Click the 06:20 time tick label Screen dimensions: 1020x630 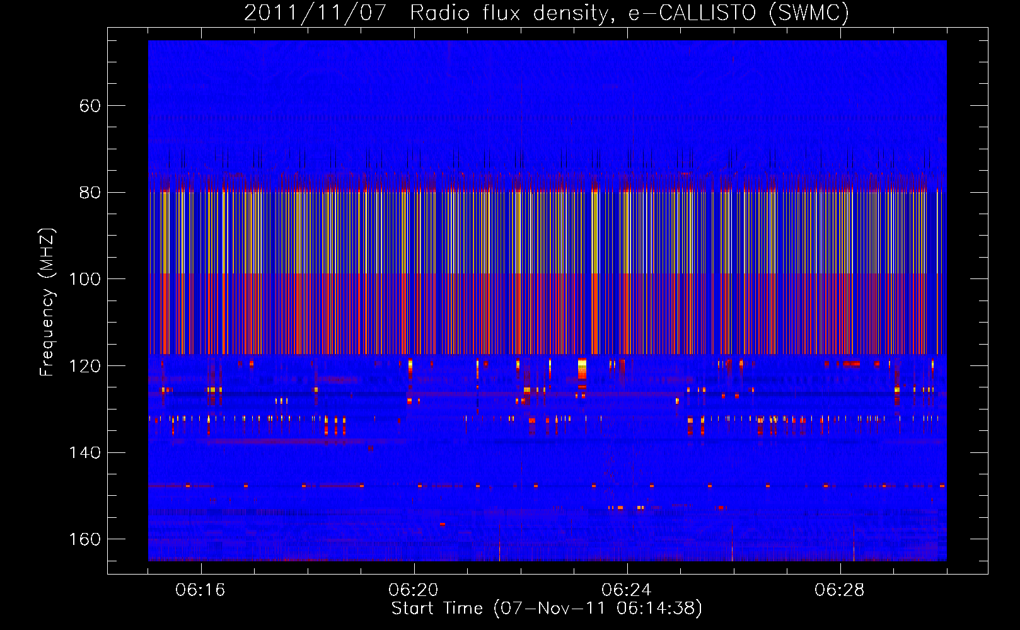point(414,590)
